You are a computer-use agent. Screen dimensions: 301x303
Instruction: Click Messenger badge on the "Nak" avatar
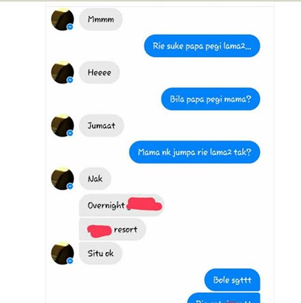(70, 186)
